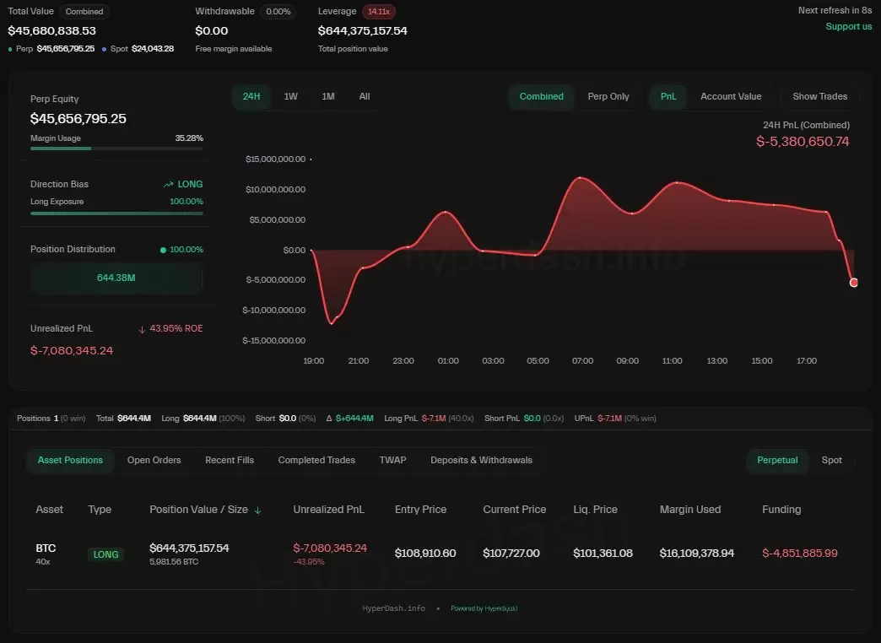The image size is (881, 643).
Task: Switch chart to Perp Only
Action: pyautogui.click(x=608, y=97)
